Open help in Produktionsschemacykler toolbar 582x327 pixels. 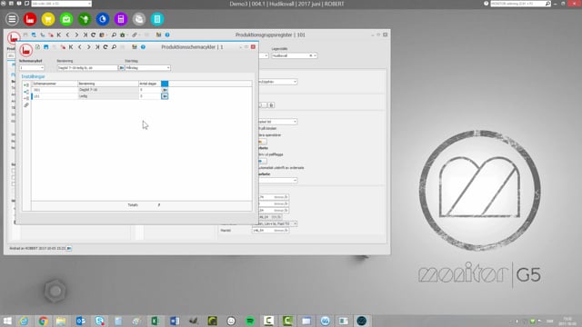coord(143,47)
